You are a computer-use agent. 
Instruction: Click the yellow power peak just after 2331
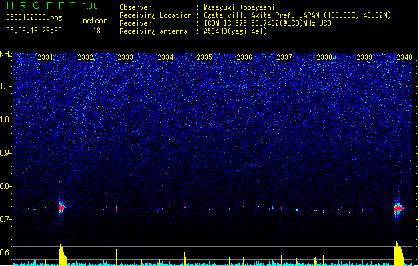(x=62, y=255)
